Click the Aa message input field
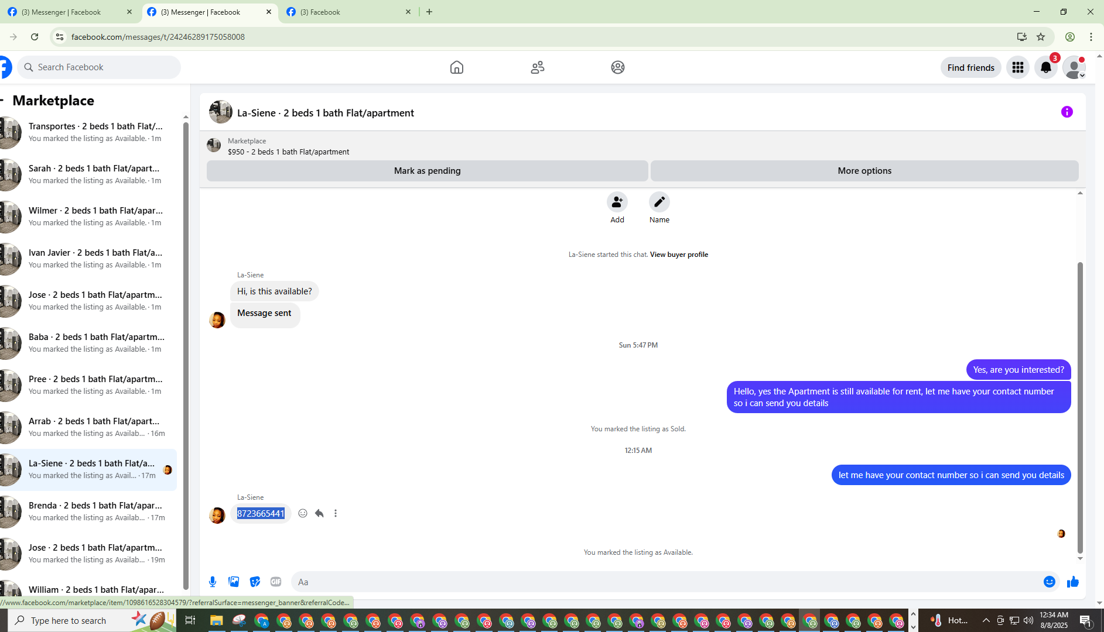The image size is (1104, 632). tap(668, 582)
